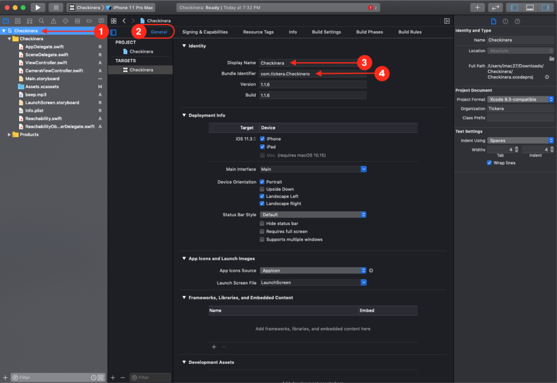This screenshot has height=383, width=557.
Task: Add framework with plus button
Action: (214, 347)
